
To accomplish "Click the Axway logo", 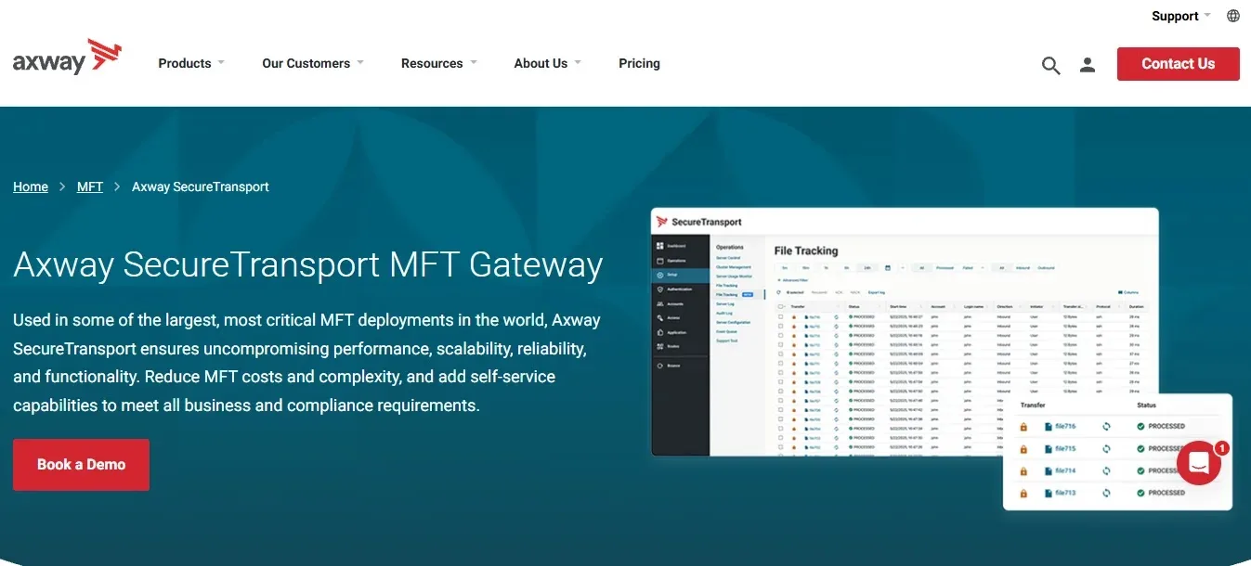I will tap(67, 57).
